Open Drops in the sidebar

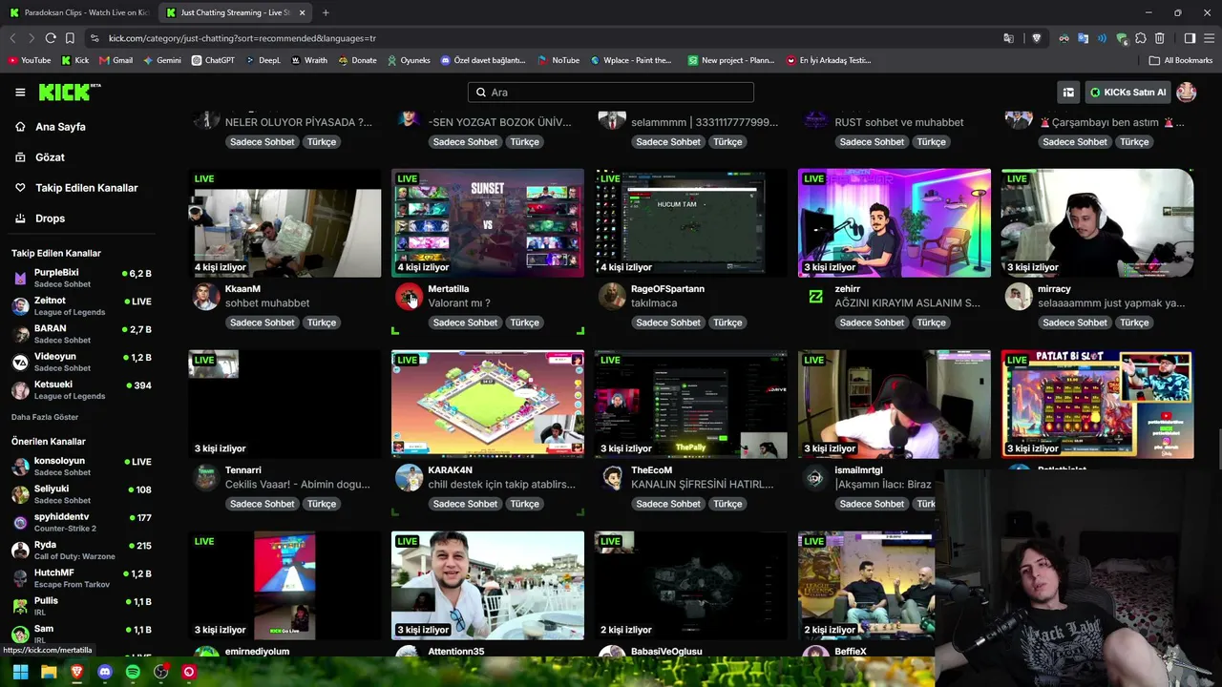point(50,219)
